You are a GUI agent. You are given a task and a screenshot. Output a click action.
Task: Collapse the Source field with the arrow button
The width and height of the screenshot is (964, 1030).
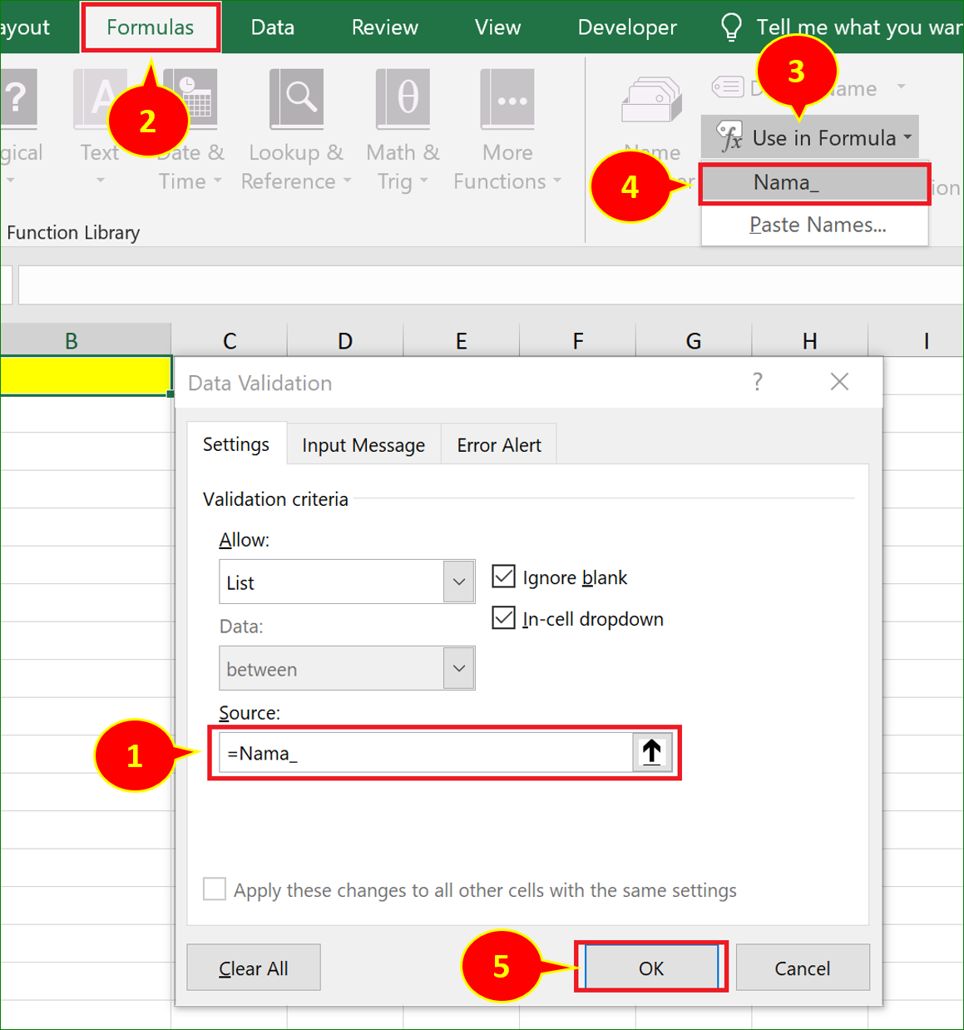651,752
